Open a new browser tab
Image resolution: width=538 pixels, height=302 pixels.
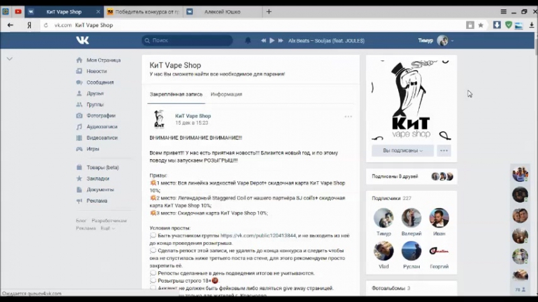coord(269,11)
